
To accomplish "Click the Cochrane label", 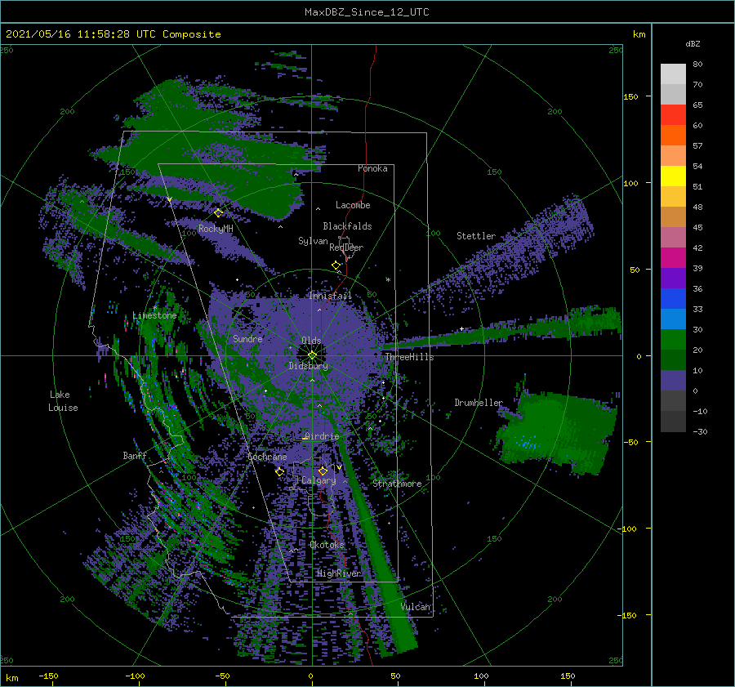I will click(267, 457).
